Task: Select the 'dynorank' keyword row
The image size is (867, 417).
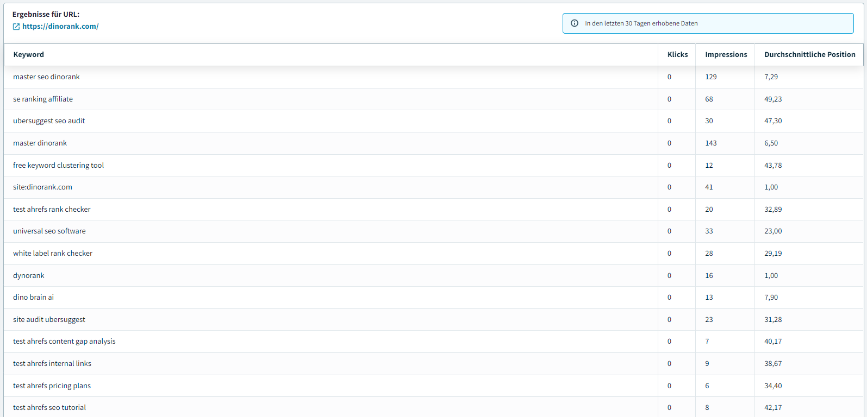Action: 29,276
